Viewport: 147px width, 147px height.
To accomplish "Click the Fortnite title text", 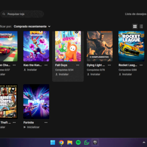I will pos(29,122).
